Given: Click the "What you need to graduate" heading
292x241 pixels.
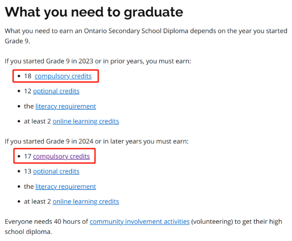Looking at the screenshot, I should click(x=94, y=12).
